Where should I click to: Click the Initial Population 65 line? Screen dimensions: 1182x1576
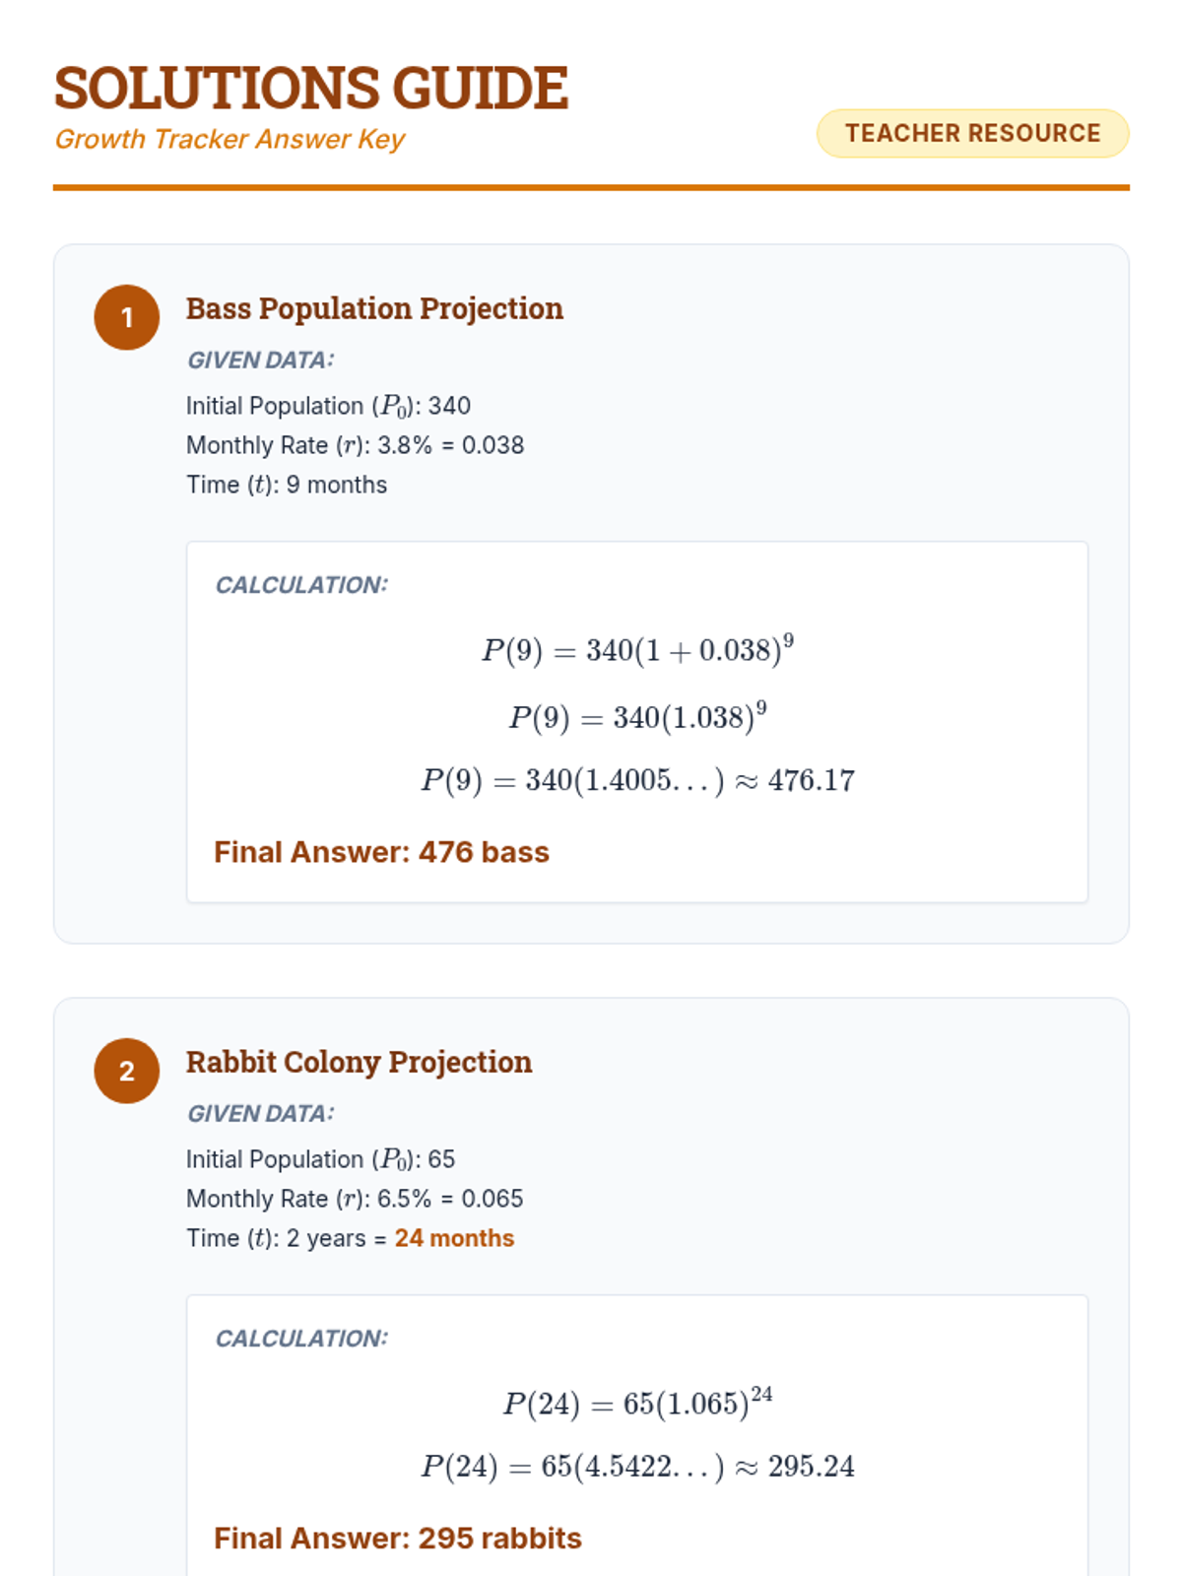click(320, 1159)
